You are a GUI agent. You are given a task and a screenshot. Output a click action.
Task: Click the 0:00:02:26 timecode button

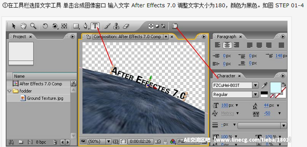coord(140,141)
